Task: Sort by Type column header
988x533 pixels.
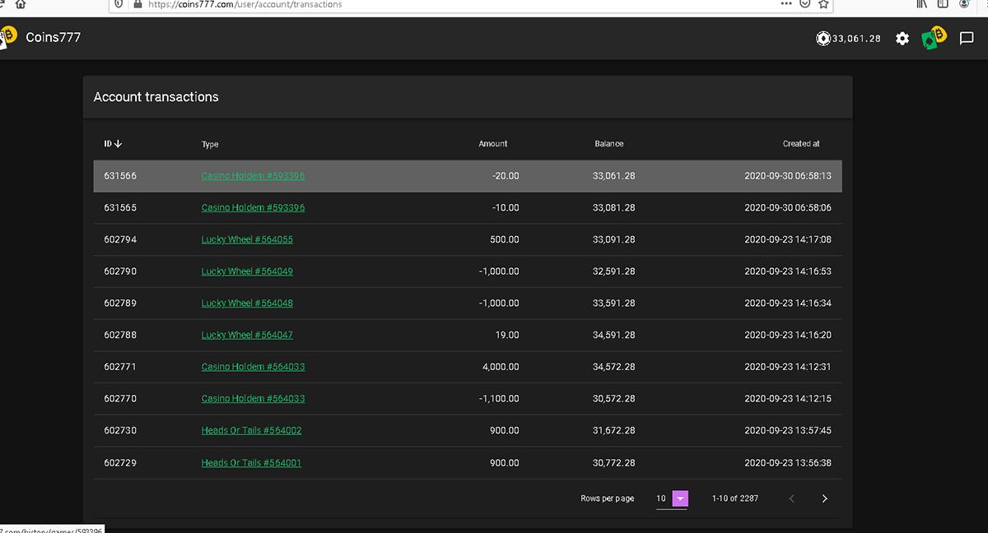Action: point(210,144)
